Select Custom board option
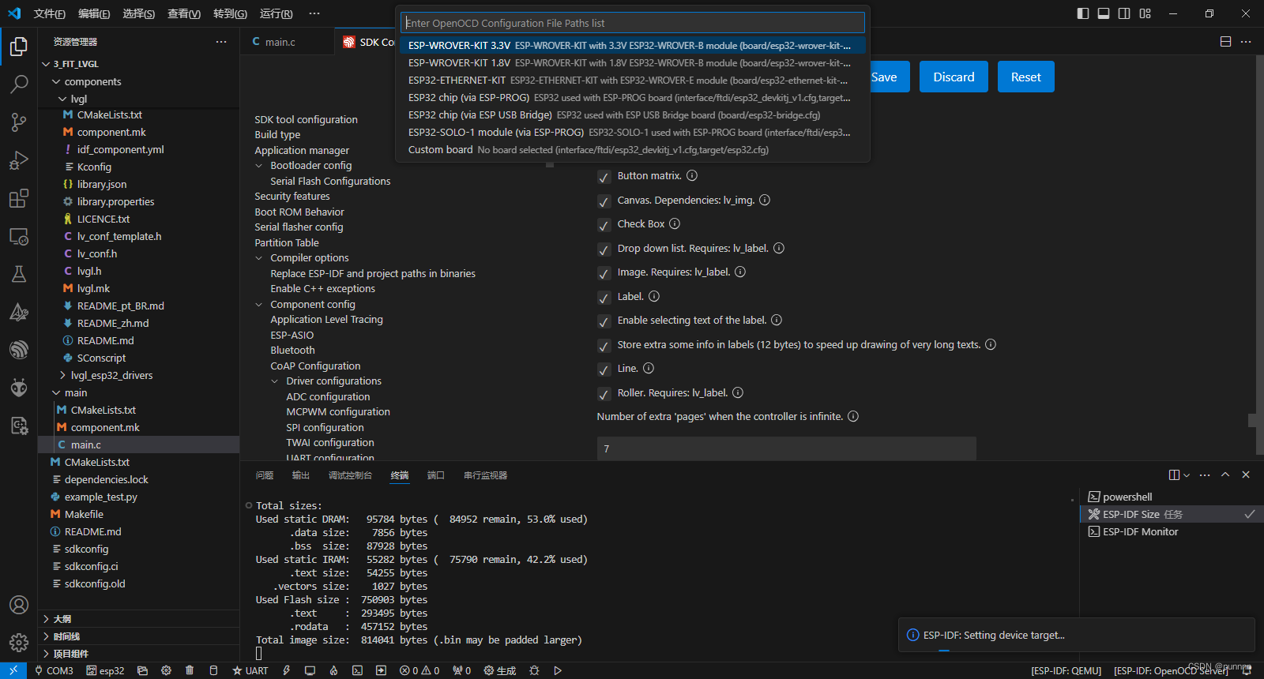1264x679 pixels. click(632, 149)
